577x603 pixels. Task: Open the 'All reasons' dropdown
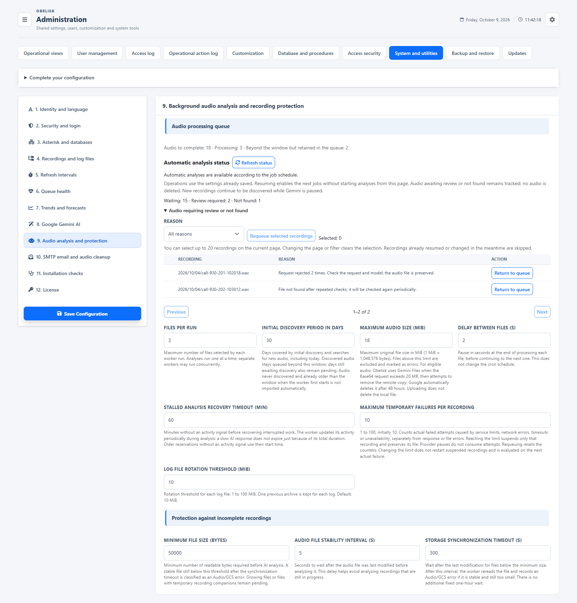pos(204,234)
